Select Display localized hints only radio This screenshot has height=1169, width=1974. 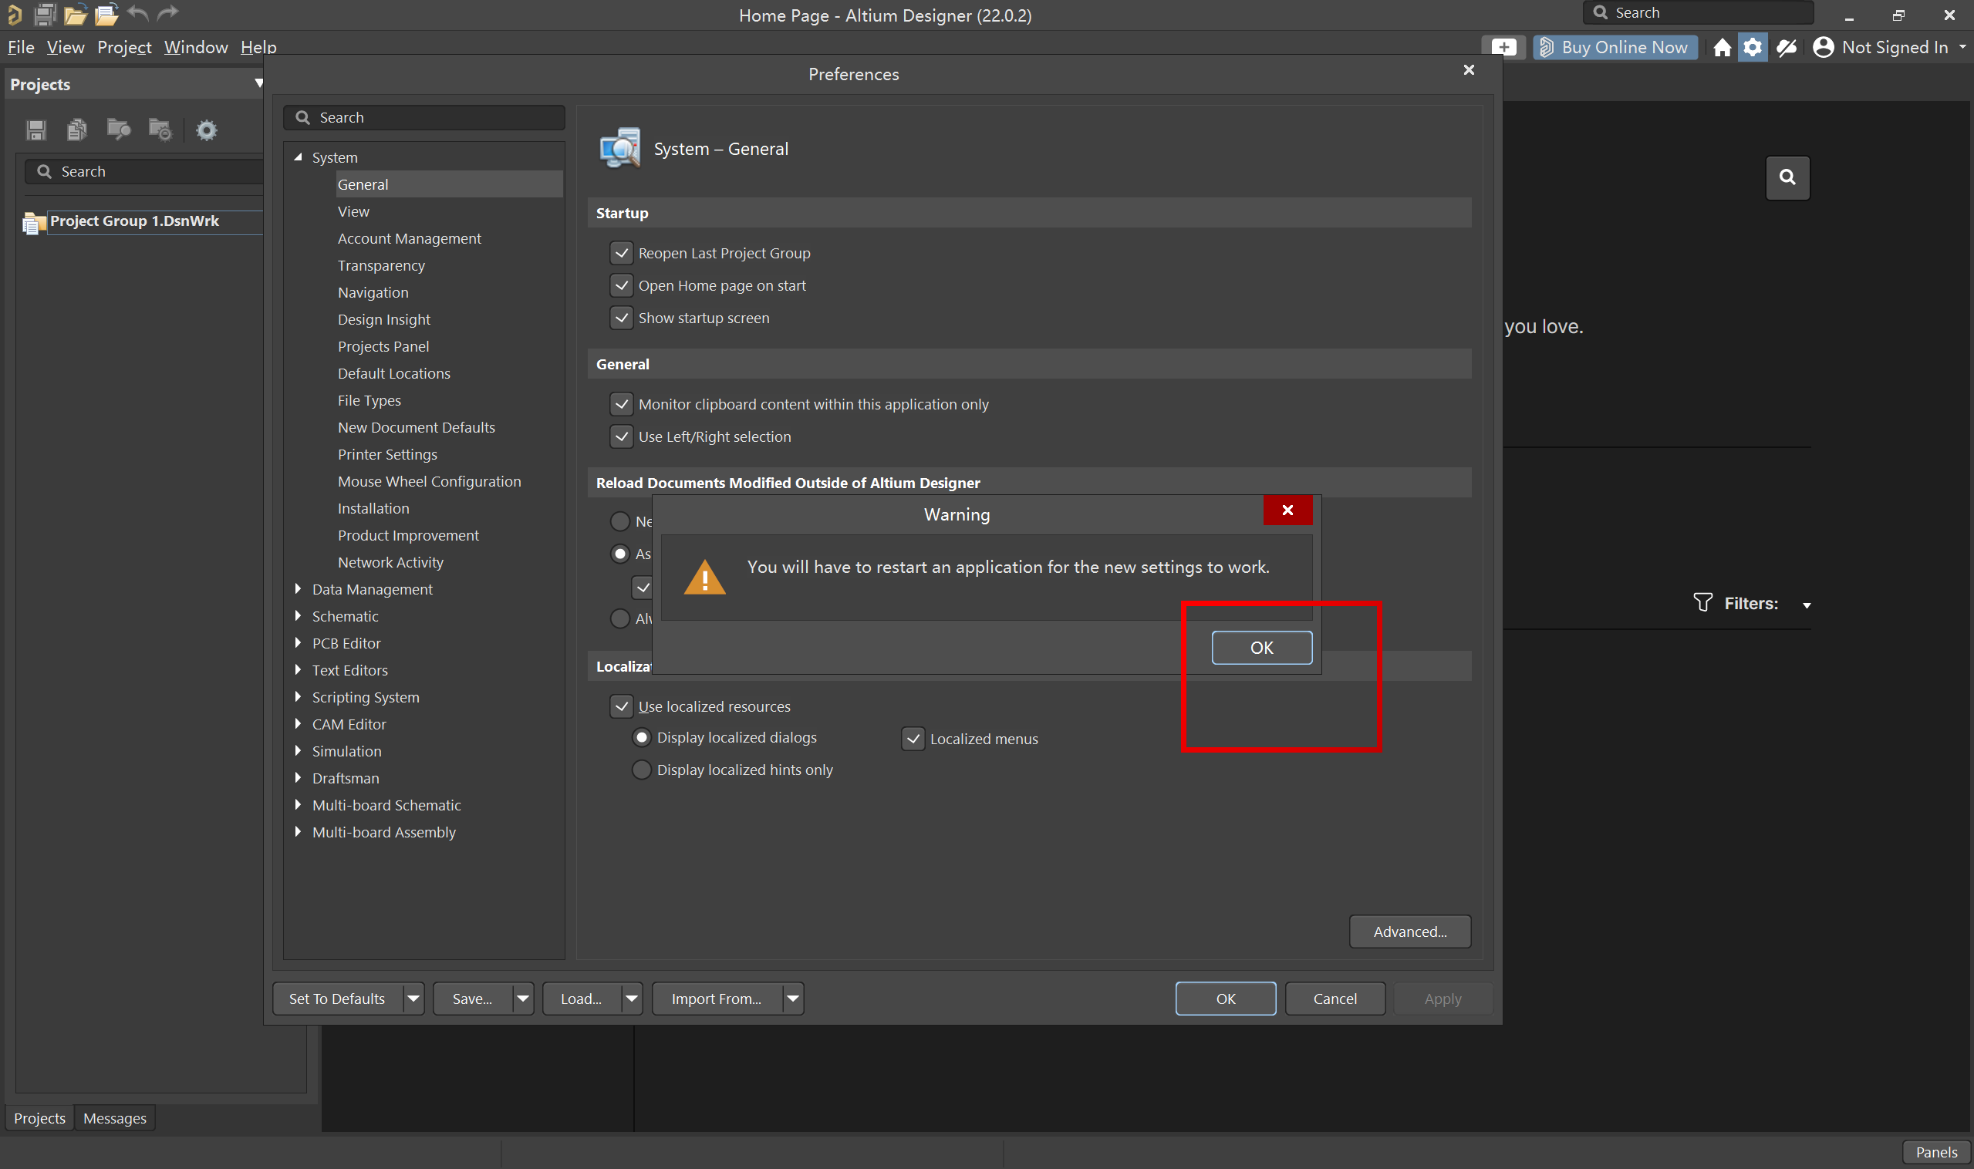(642, 770)
